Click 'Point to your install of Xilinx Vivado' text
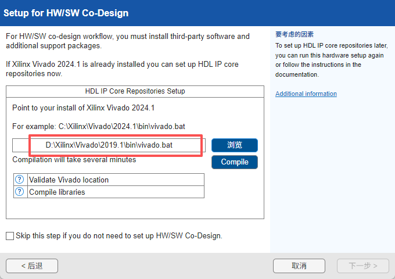 pos(83,108)
